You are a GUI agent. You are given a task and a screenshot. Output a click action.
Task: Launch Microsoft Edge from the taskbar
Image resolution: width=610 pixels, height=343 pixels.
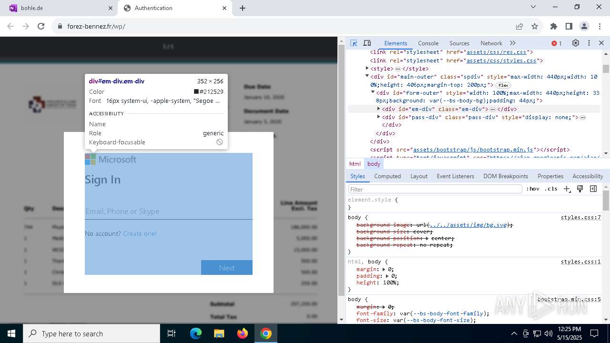click(196, 333)
